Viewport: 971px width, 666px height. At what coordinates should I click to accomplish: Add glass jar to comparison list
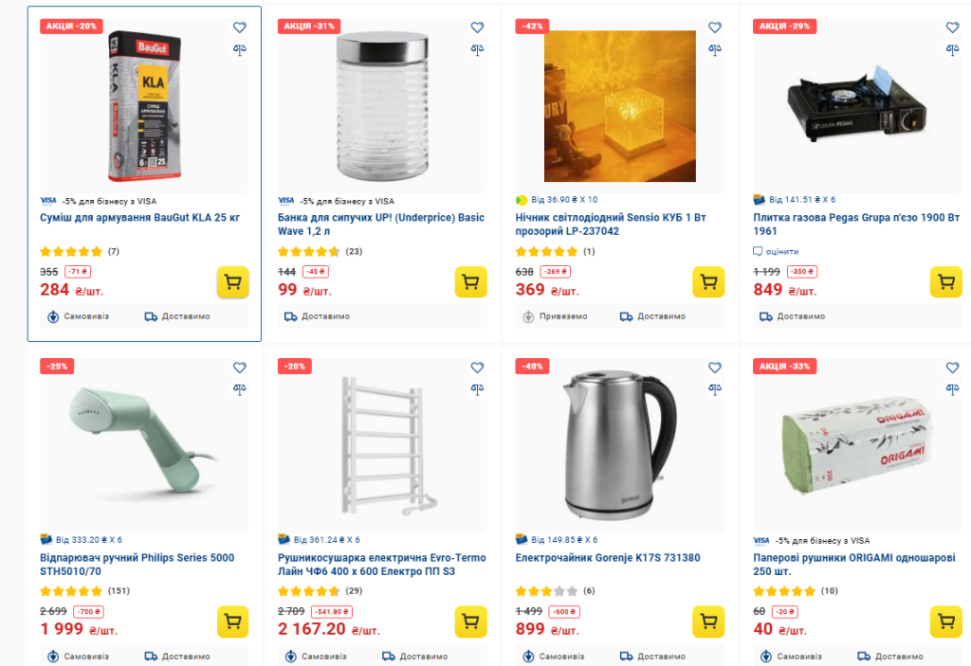[x=477, y=49]
